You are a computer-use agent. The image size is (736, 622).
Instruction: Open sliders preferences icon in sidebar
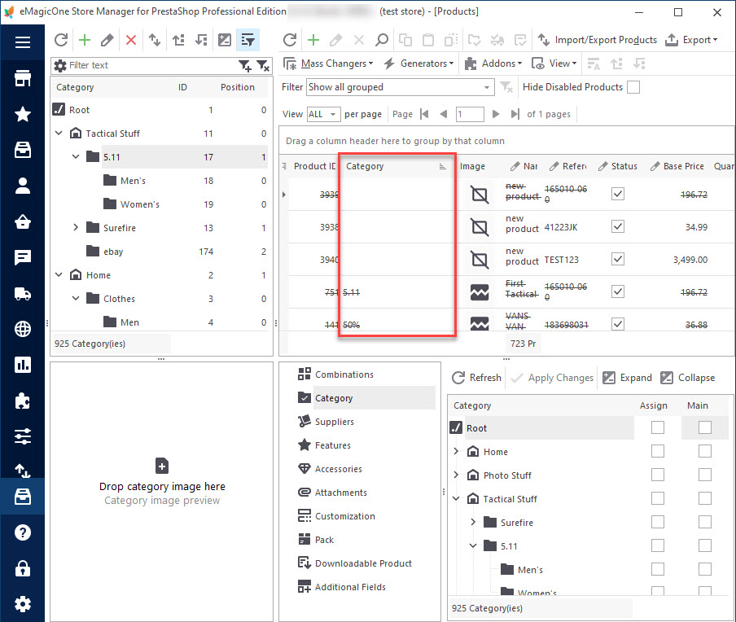coord(23,436)
